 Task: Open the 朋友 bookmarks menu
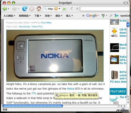(59, 16)
